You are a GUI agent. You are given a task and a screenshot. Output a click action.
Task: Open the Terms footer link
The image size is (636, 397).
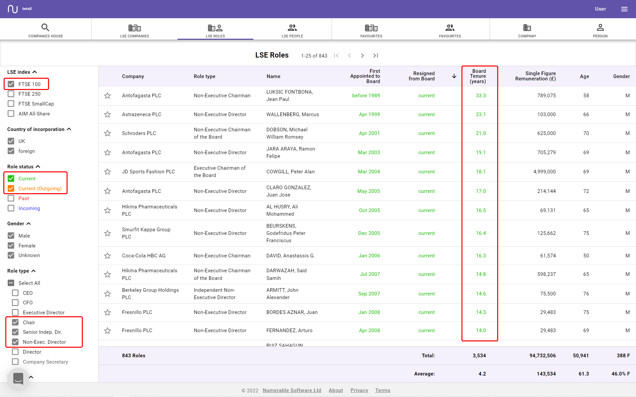(x=383, y=390)
